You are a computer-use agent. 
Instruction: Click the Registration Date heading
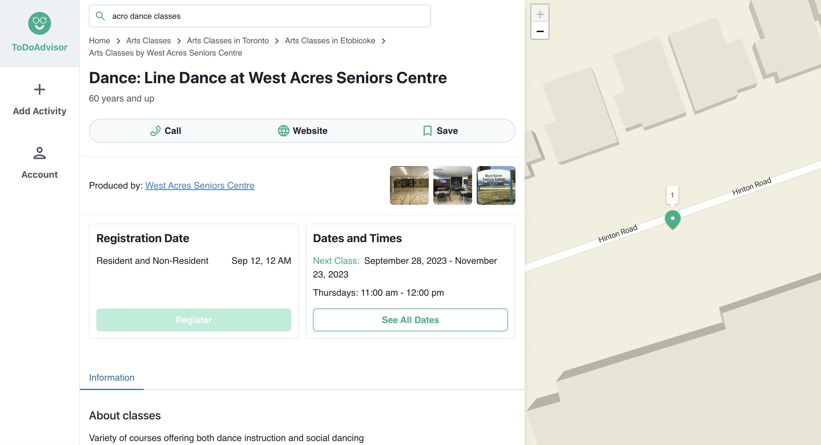point(143,238)
